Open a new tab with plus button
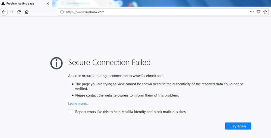This screenshot has height=138, width=271. click(x=55, y=4)
